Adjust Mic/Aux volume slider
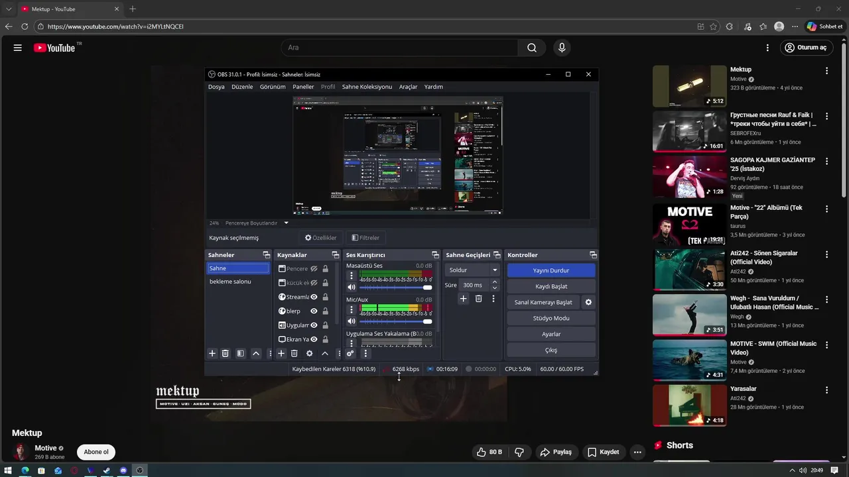 click(395, 322)
